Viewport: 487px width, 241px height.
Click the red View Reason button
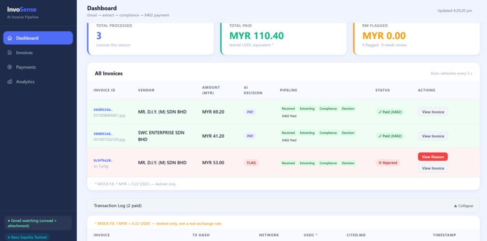click(433, 157)
